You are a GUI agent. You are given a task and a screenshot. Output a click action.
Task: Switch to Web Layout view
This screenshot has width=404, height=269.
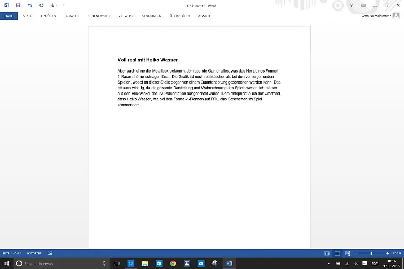coord(347,253)
